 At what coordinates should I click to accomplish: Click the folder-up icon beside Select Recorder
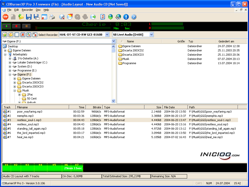[x=5, y=35]
